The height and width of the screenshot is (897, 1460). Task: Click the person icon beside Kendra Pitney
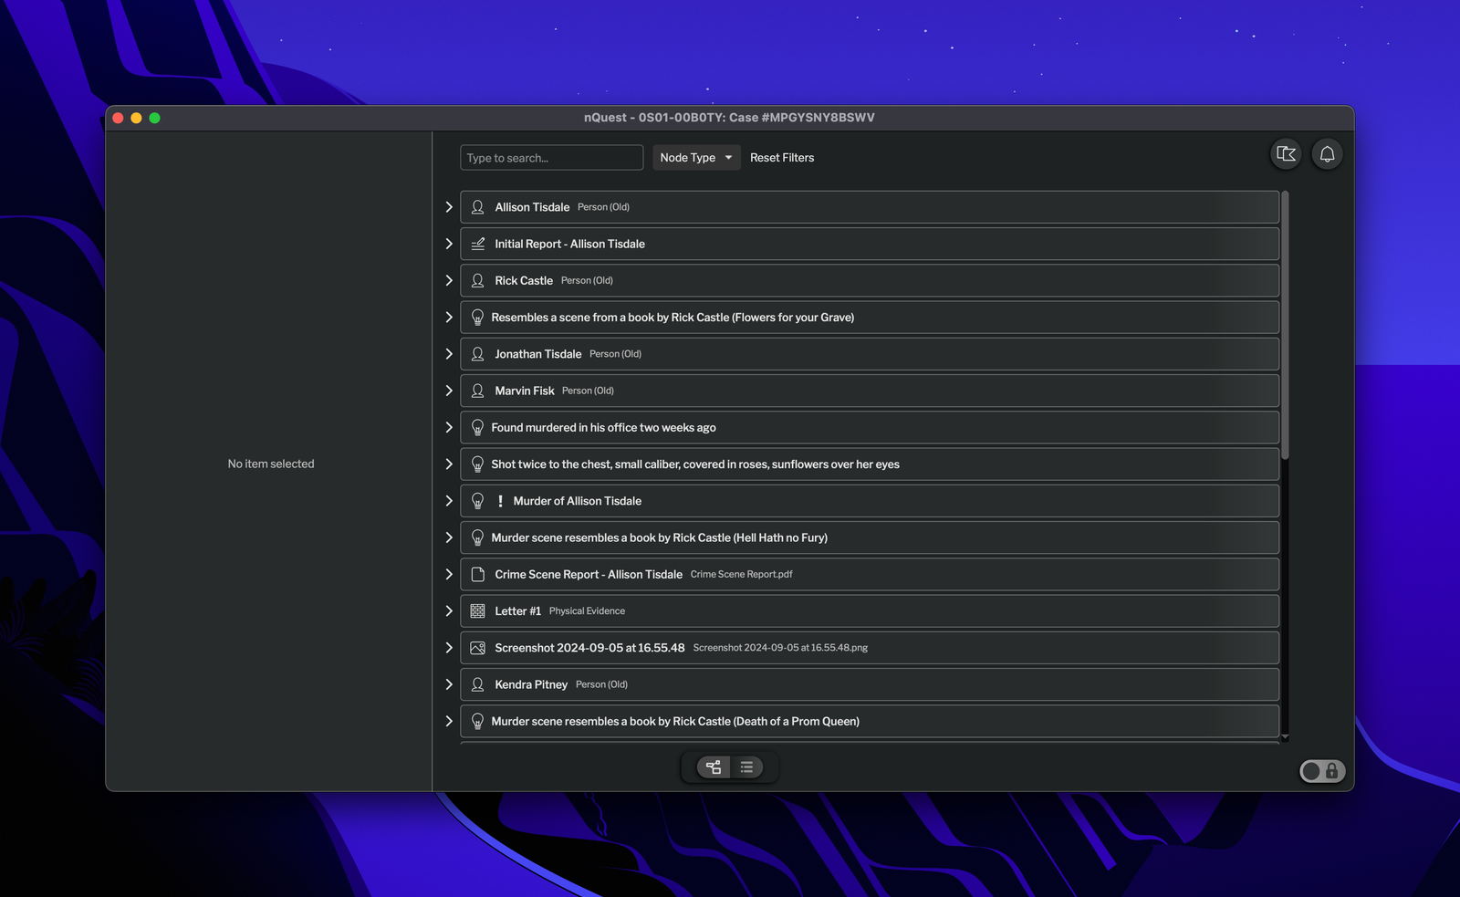[x=477, y=684]
